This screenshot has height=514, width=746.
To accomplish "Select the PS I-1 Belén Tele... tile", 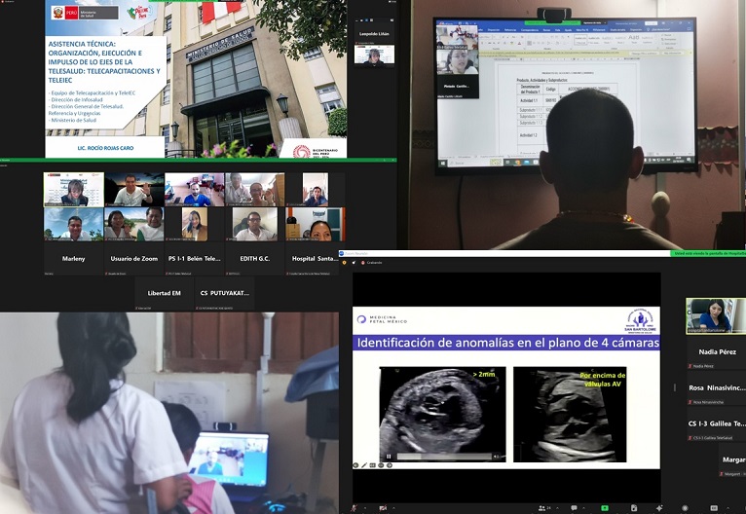I will [x=194, y=259].
